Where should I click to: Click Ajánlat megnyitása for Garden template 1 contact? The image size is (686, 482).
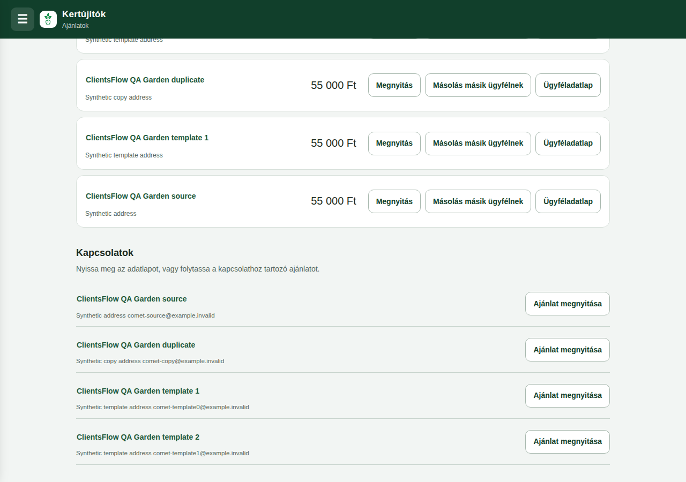click(x=568, y=396)
